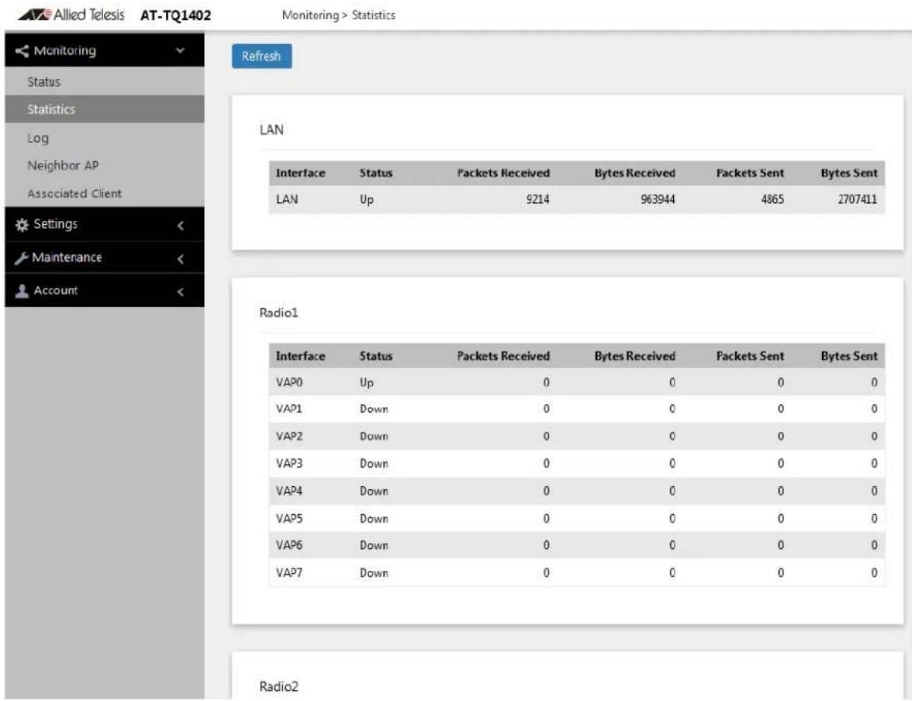Expand the Maintenance menu arrow
This screenshot has height=701, width=912.
180,258
